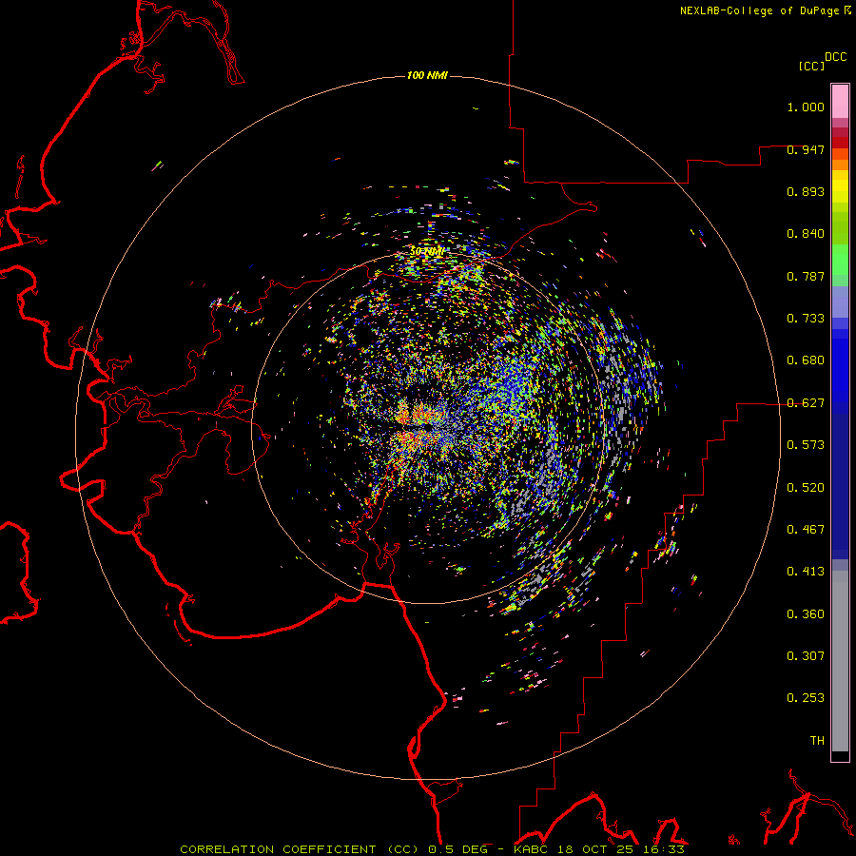Click the 0.360 scale value
Screen dimensions: 856x856
click(x=806, y=614)
